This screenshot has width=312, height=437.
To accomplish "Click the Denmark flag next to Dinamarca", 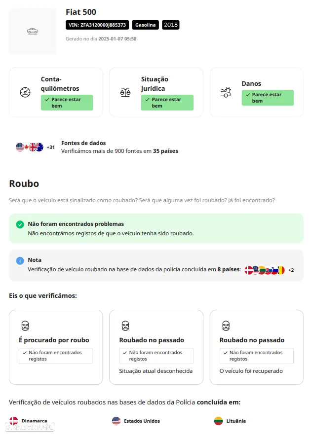I will [14, 421].
